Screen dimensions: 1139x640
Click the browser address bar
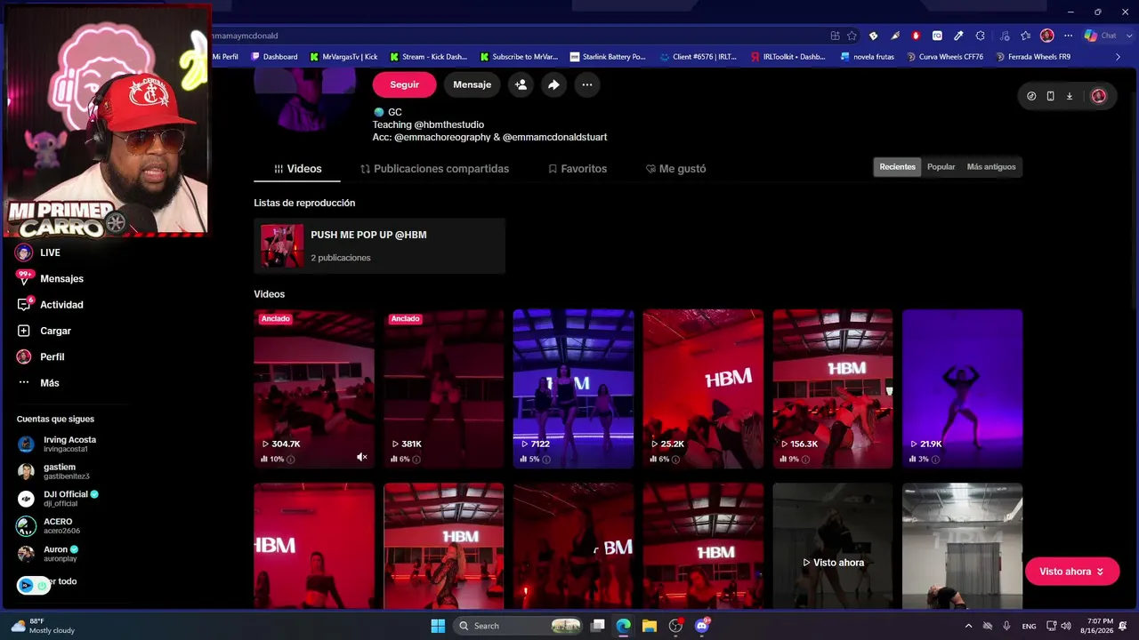(x=516, y=36)
